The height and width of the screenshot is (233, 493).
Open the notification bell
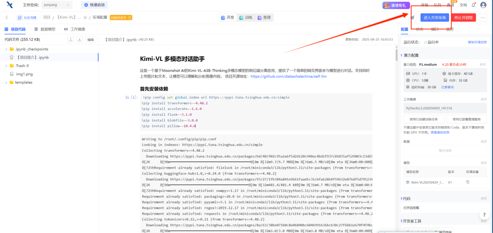(473, 5)
